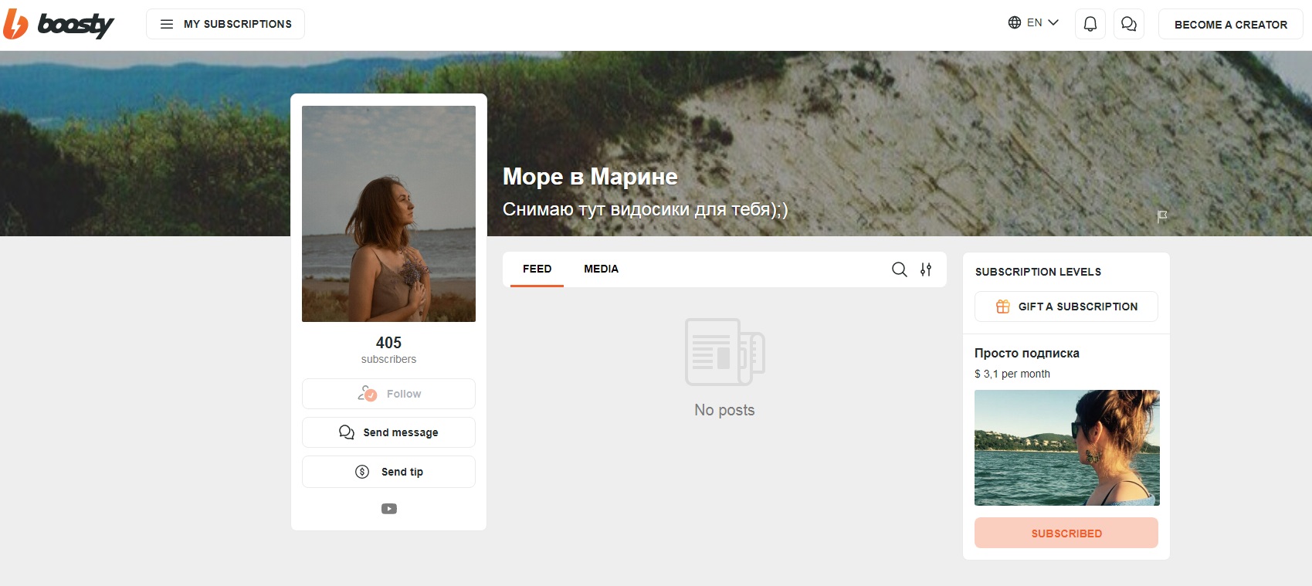The image size is (1312, 586).
Task: Open notifications bell icon
Action: pos(1090,24)
